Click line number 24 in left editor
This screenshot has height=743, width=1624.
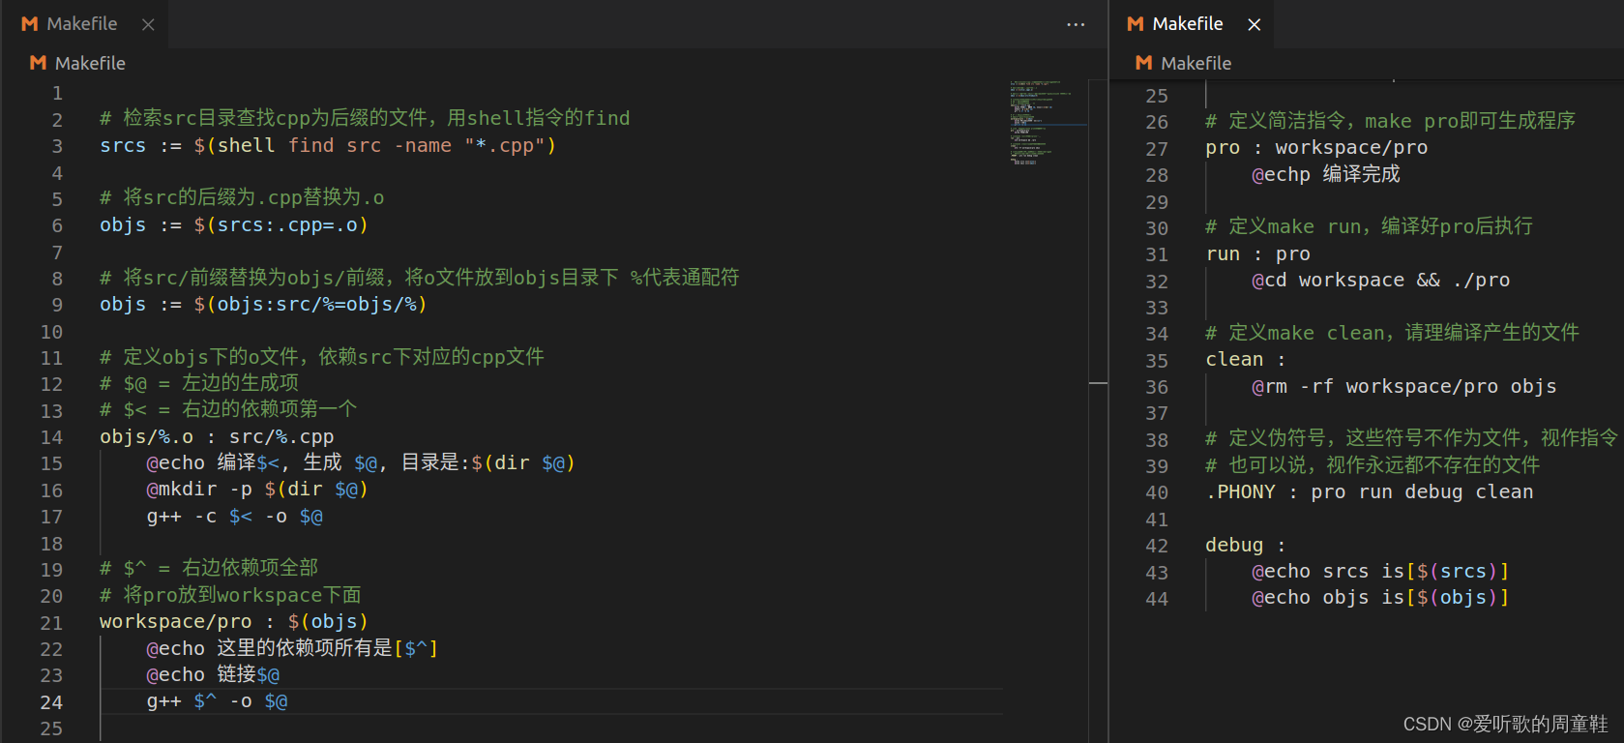pos(51,702)
